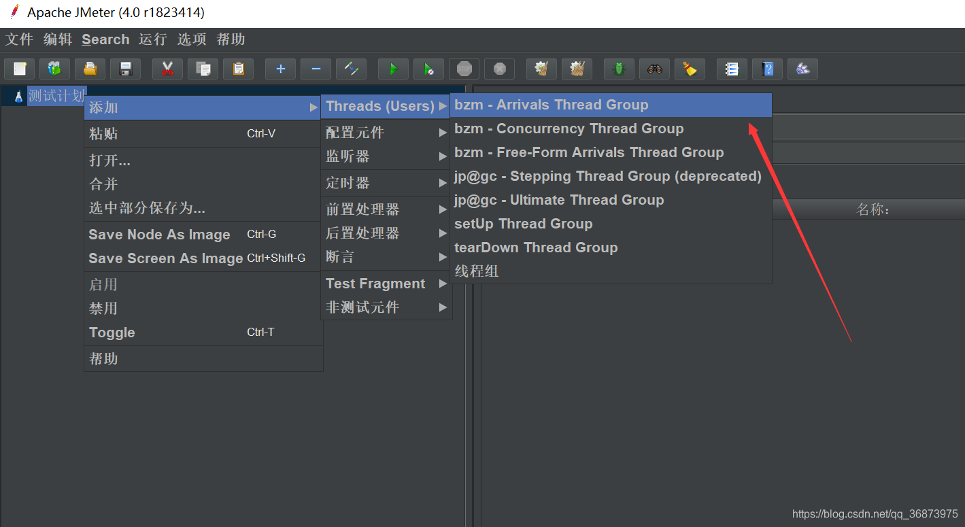The width and height of the screenshot is (965, 527).
Task: Open the Function Helper list icon
Action: click(732, 69)
